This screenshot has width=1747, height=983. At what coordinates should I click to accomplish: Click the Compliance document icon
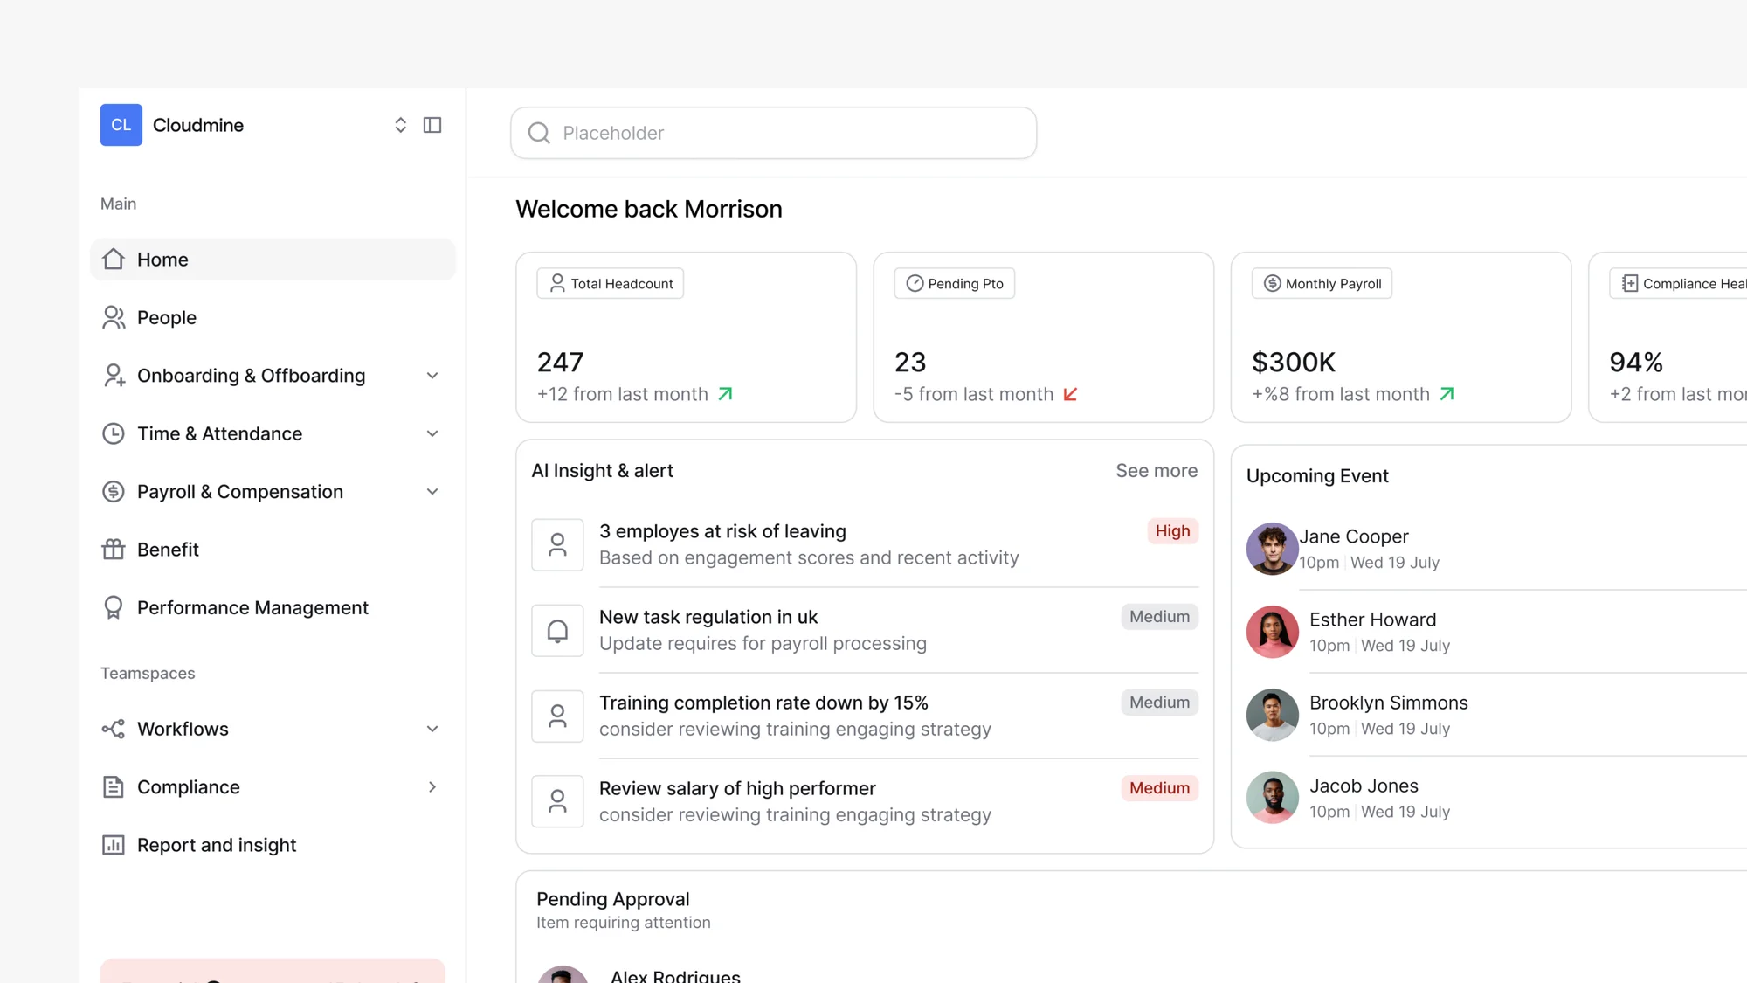[x=114, y=787]
